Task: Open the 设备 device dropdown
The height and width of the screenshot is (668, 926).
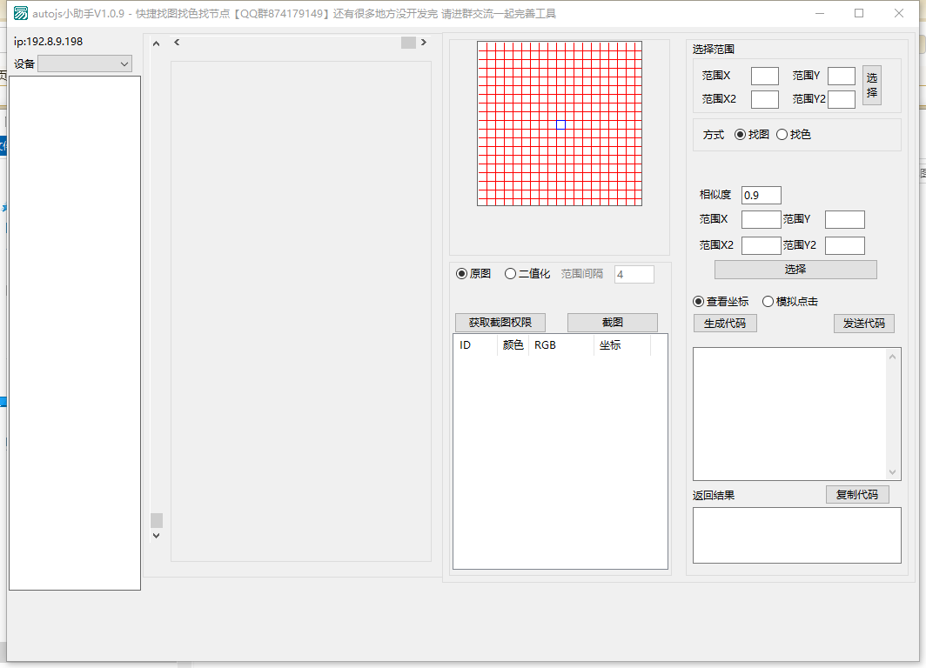Action: click(x=84, y=63)
